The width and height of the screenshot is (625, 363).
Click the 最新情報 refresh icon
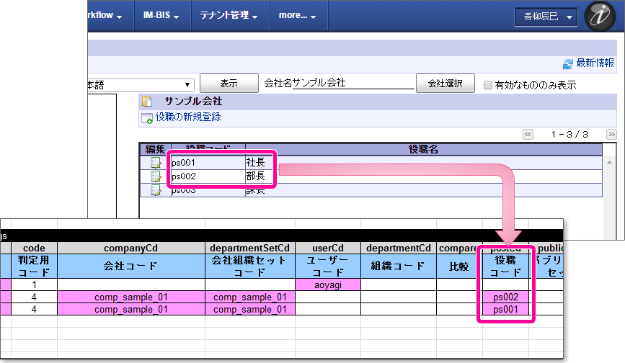568,63
